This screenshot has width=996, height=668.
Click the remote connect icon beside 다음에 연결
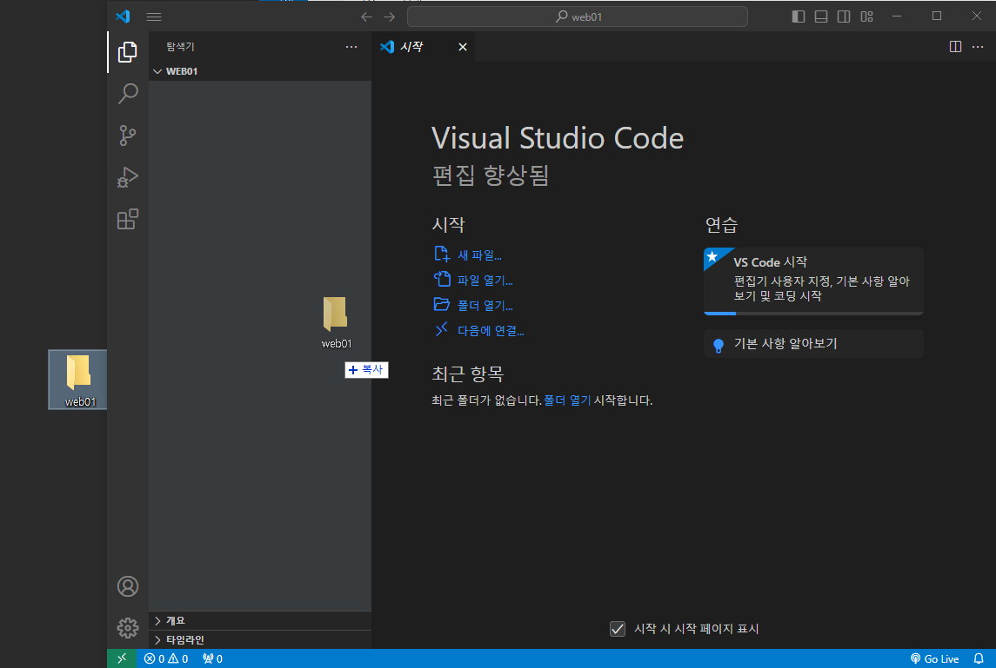(x=442, y=329)
